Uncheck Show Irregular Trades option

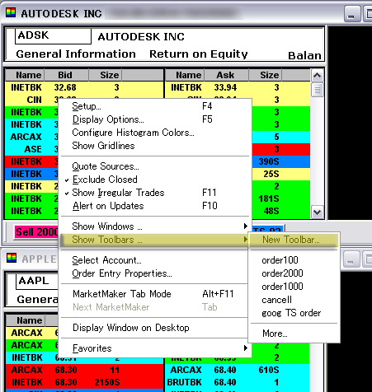(x=155, y=193)
